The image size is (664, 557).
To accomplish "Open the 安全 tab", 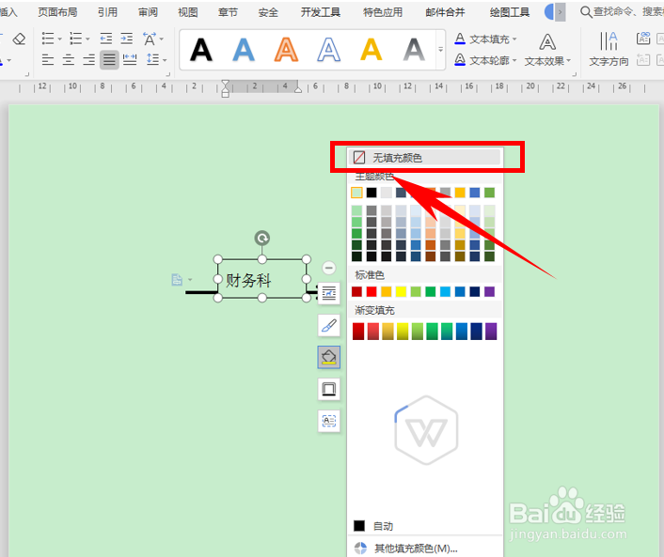I will coord(268,12).
